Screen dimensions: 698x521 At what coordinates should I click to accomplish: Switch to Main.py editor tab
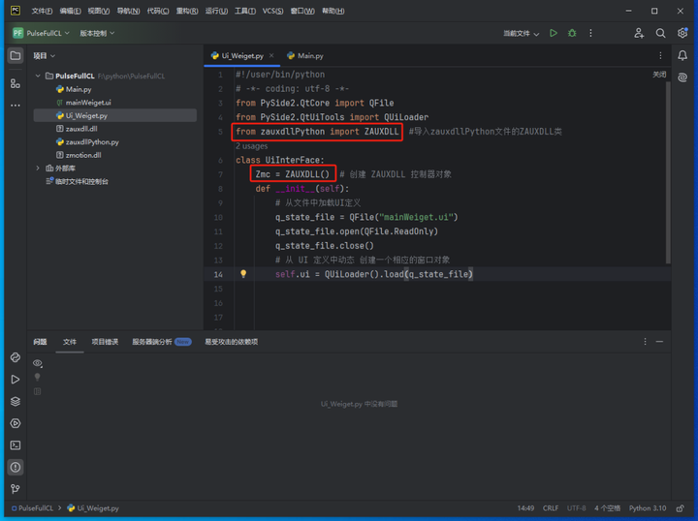tap(305, 55)
